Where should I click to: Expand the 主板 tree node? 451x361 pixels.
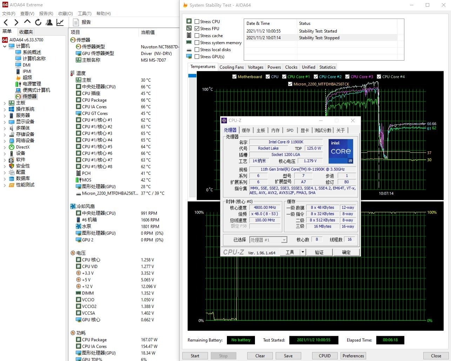5,103
